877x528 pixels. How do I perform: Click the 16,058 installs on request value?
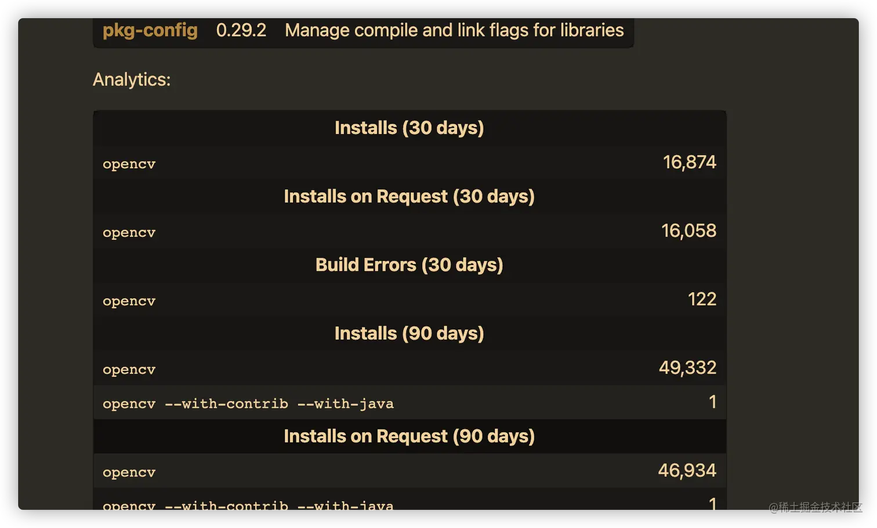[x=688, y=231]
